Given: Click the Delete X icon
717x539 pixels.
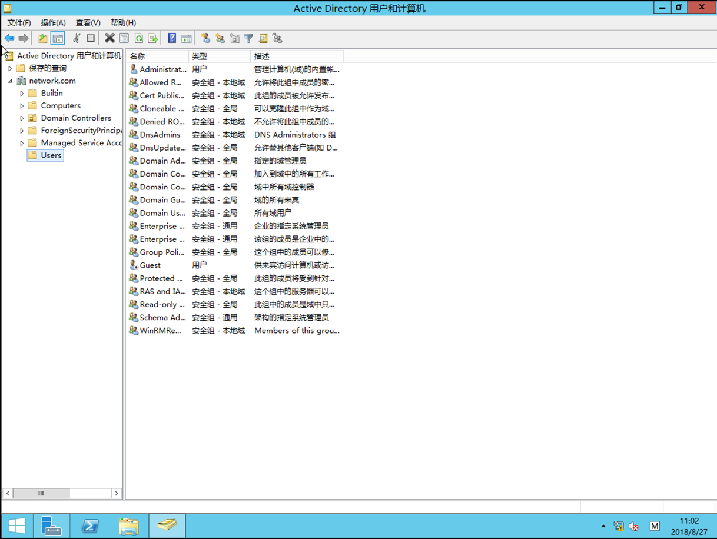Looking at the screenshot, I should click(109, 38).
